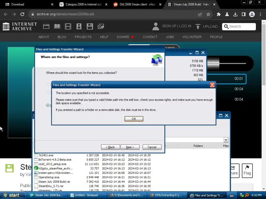Cancel the Files and Settings Transfer Wizard
The image size is (266, 199).
point(152,147)
